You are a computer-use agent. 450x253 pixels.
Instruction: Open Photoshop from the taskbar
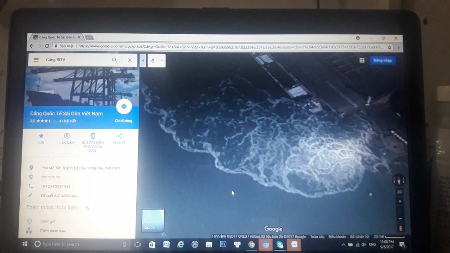[223, 244]
